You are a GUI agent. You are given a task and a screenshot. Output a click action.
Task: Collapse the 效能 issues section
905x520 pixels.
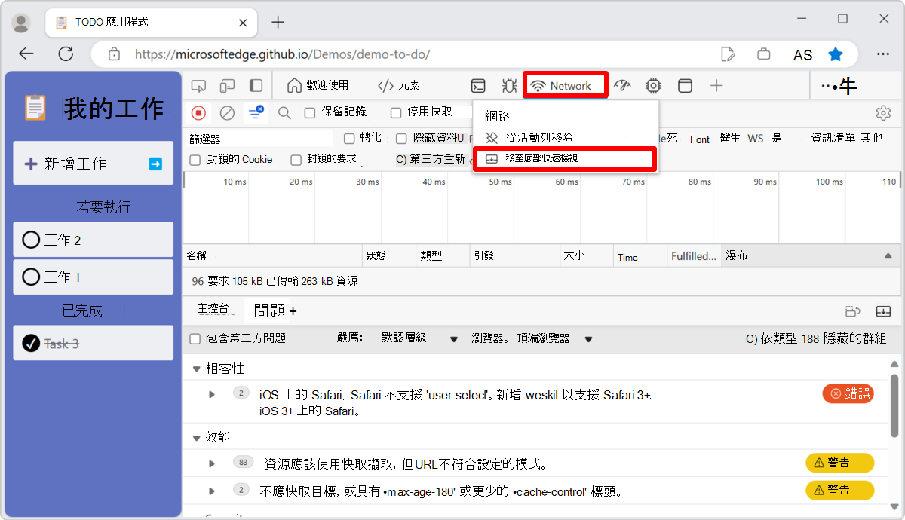(196, 437)
